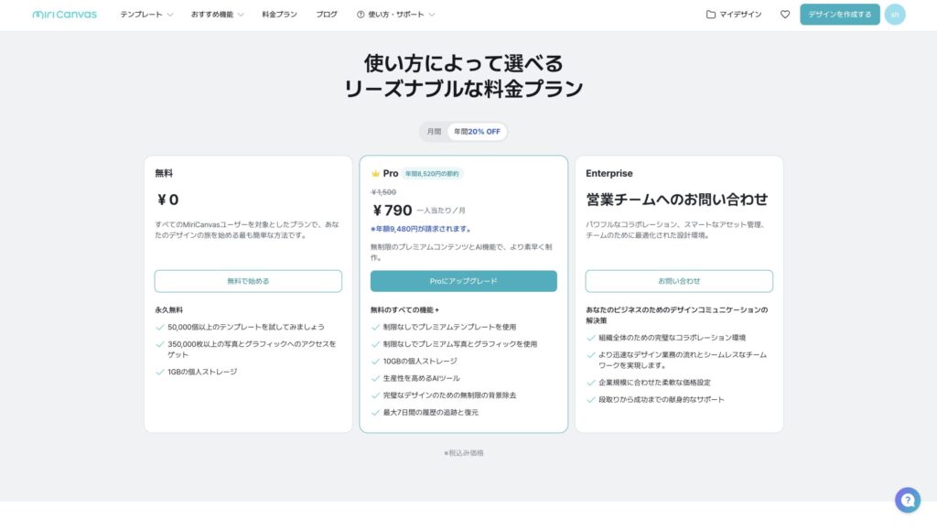Open 使い方・サポート menu

tap(395, 15)
